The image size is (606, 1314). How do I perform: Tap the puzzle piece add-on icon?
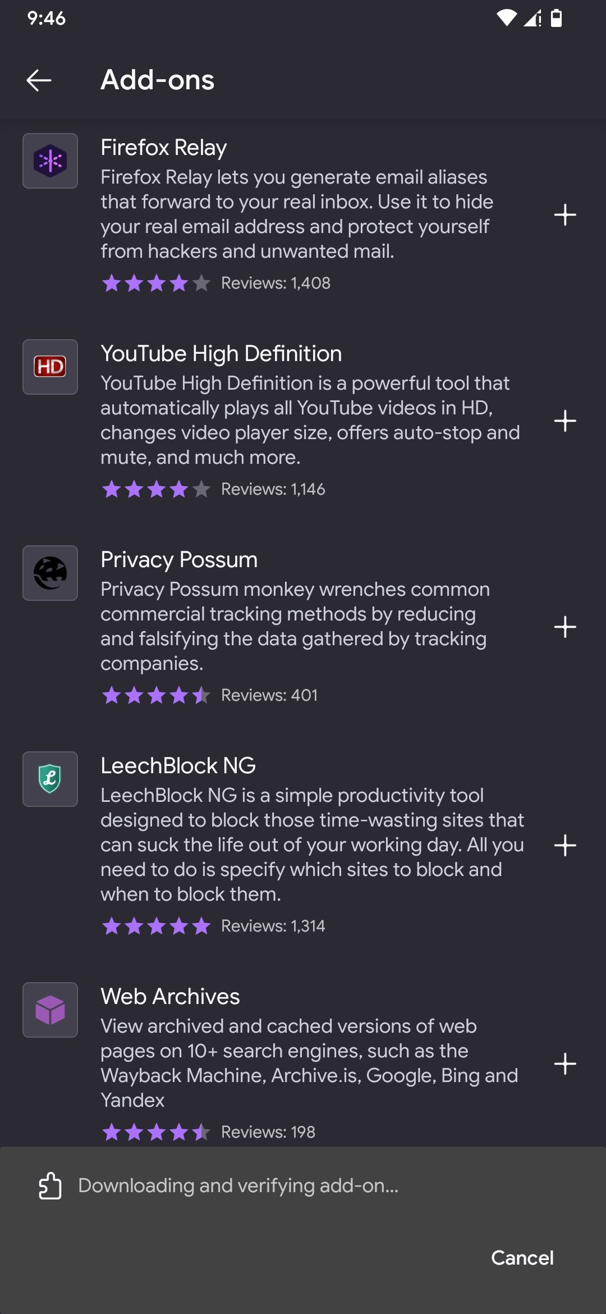pyautogui.click(x=50, y=1185)
